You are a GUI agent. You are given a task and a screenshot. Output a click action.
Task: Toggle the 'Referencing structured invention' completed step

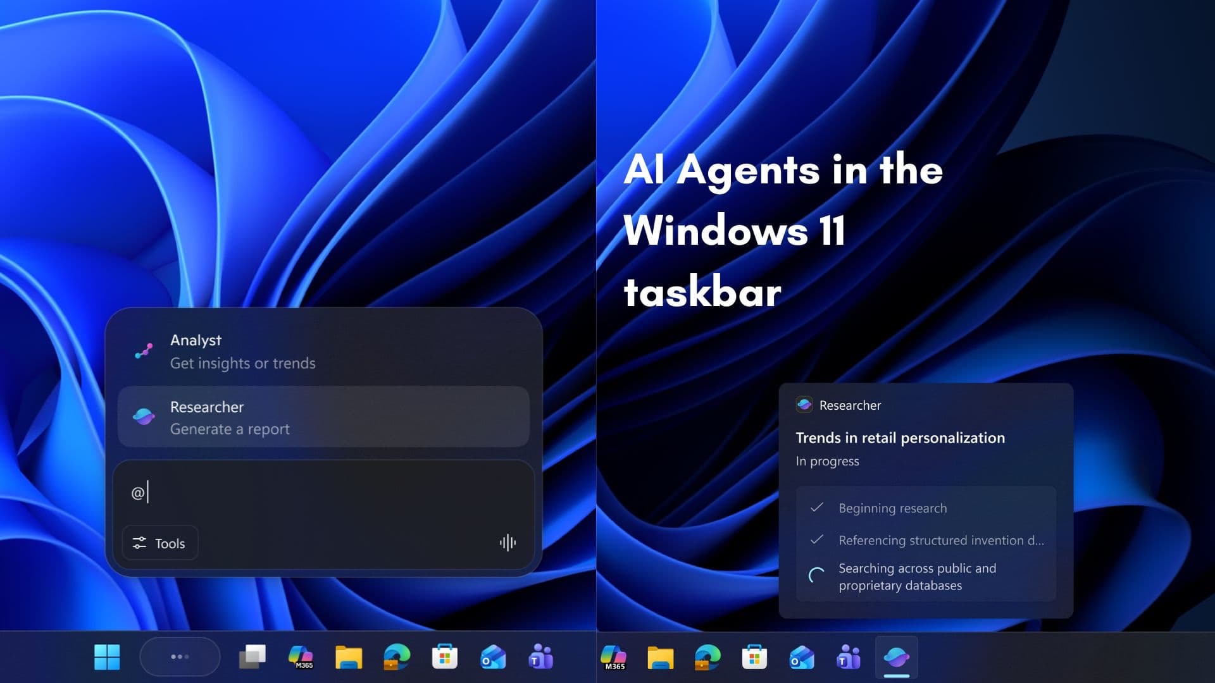(816, 540)
